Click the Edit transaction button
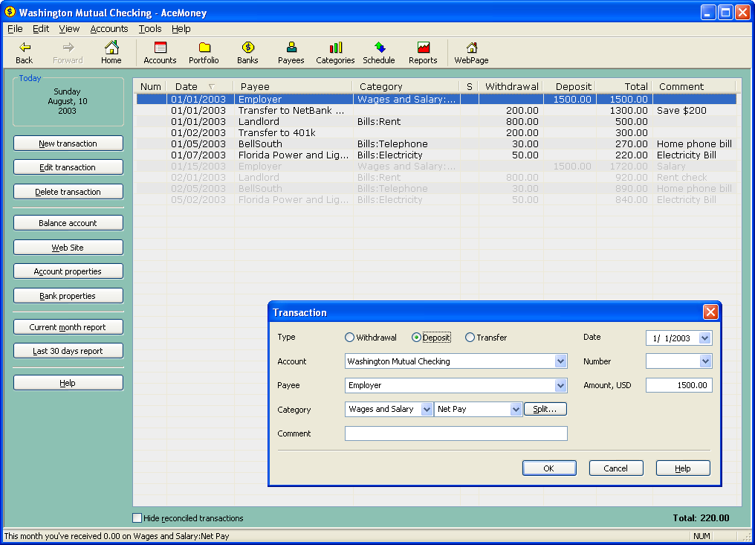The width and height of the screenshot is (755, 545). pyautogui.click(x=68, y=167)
